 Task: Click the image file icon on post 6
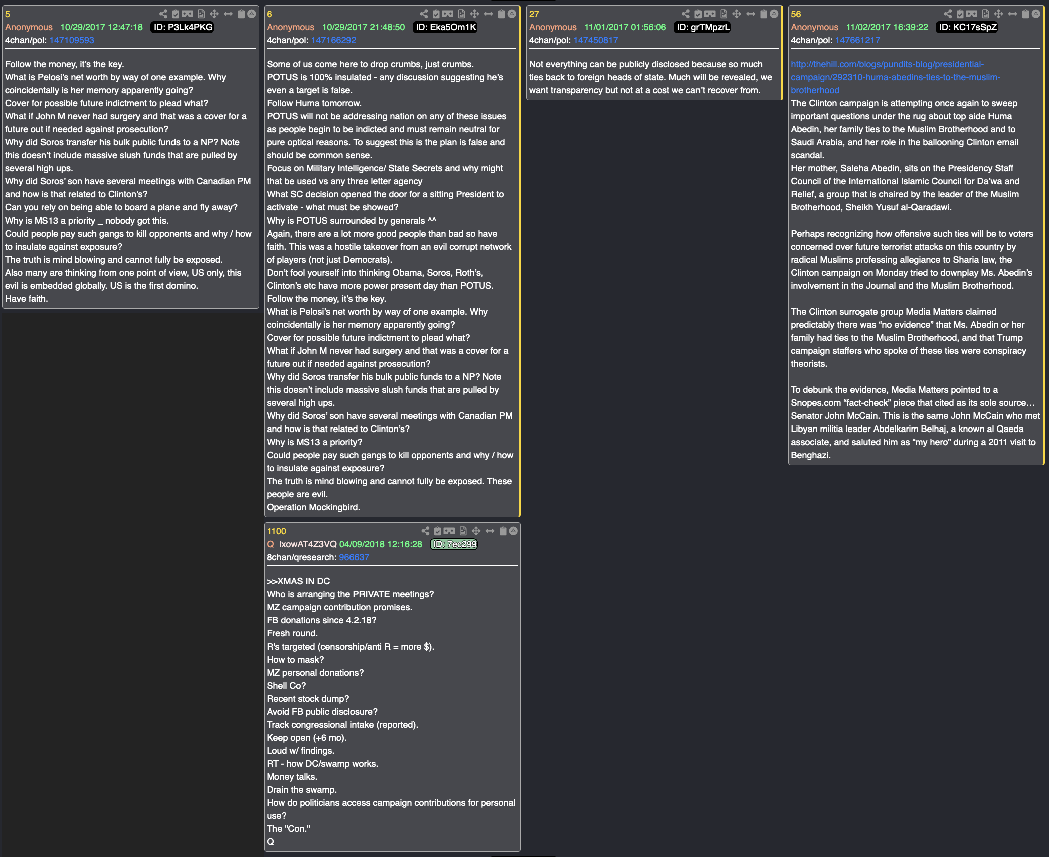[462, 14]
